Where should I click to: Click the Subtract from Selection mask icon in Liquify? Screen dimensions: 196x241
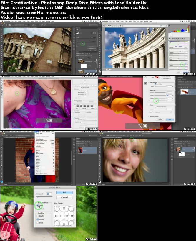click(x=85, y=106)
